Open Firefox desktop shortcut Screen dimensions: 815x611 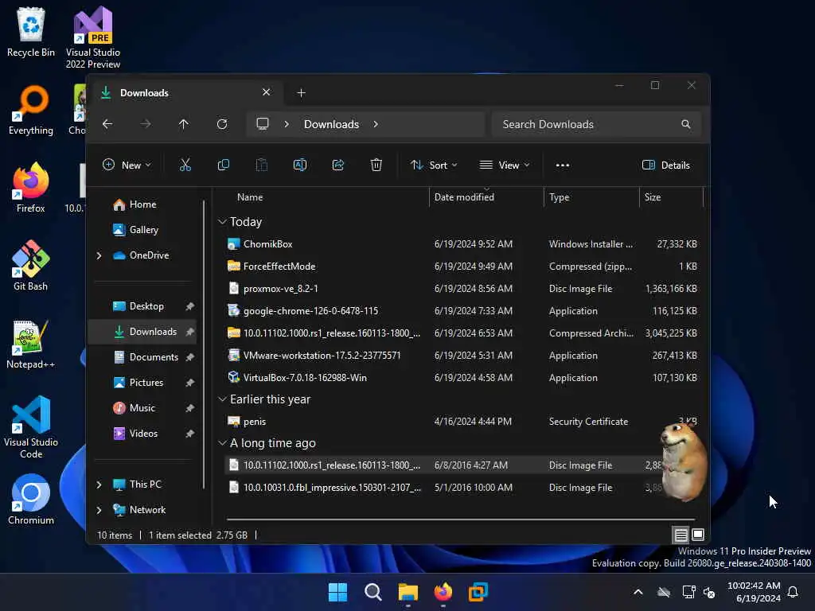pos(31,188)
